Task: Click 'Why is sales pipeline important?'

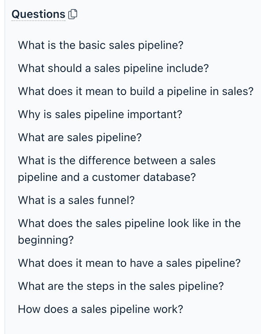Action: click(100, 115)
